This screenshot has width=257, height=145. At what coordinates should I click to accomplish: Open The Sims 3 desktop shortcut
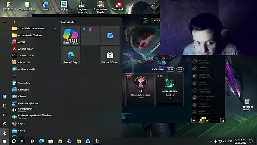pos(27,6)
